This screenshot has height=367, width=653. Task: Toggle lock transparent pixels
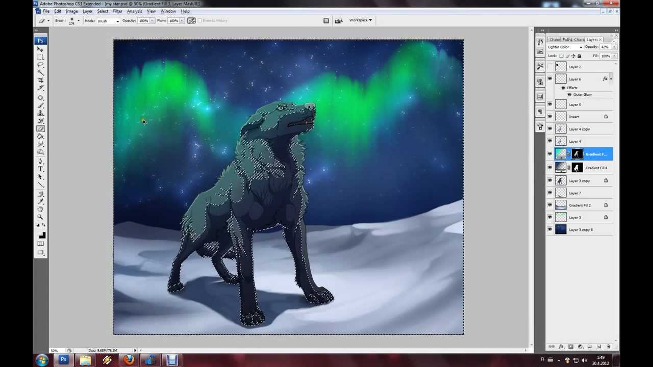click(562, 56)
